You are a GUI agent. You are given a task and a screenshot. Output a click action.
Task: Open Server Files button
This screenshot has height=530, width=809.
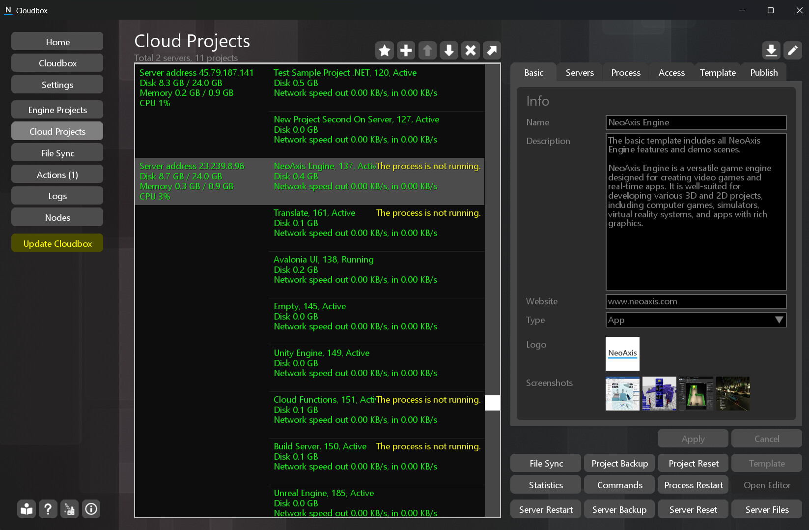pyautogui.click(x=767, y=509)
